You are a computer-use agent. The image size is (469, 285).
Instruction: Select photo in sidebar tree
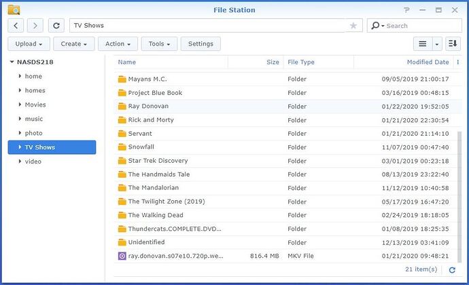(x=33, y=133)
